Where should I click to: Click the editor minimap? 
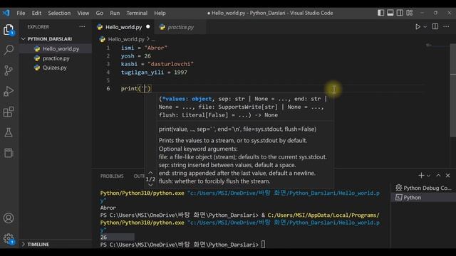click(x=437, y=46)
